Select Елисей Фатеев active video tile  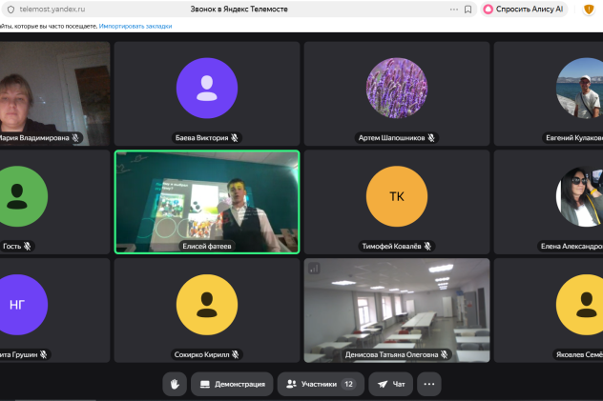[x=207, y=202]
